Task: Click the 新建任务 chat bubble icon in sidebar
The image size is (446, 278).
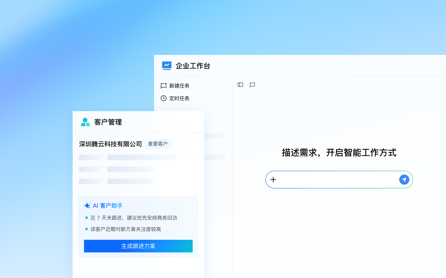Action: point(164,86)
